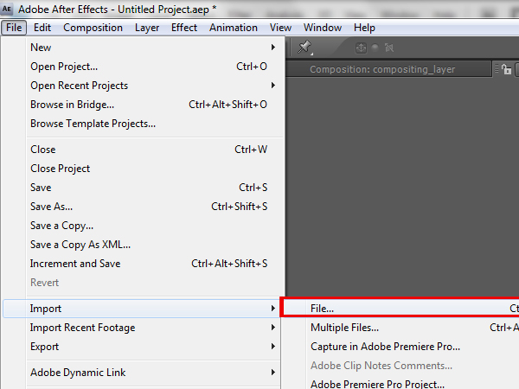This screenshot has width=519, height=389.
Task: Expand the Open Recent Projects submenu arrow
Action: coord(273,86)
